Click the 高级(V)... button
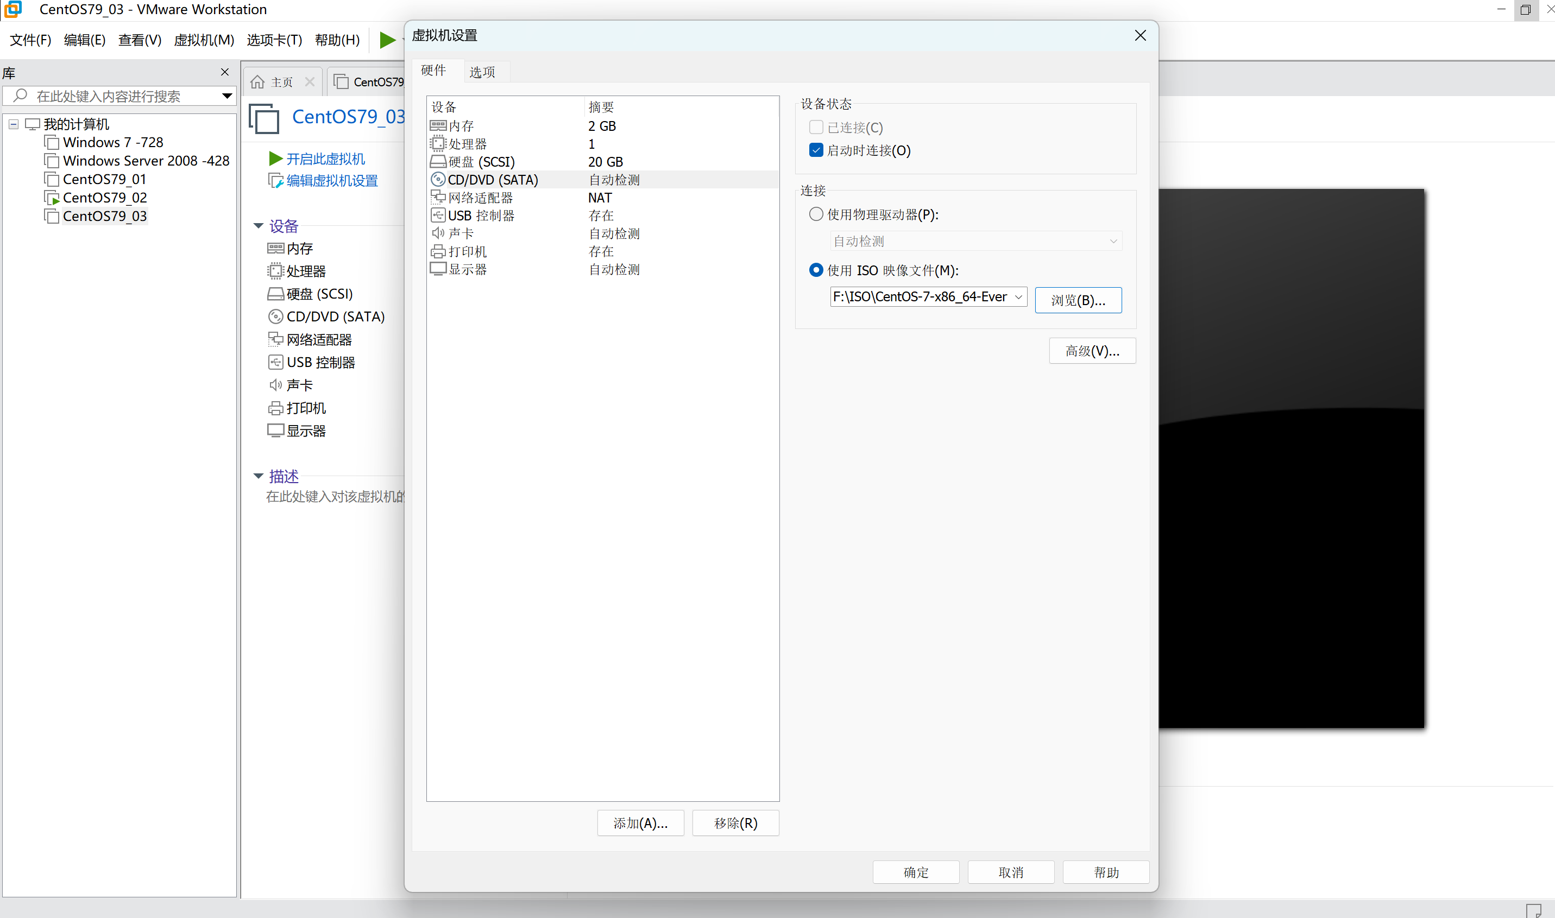The image size is (1555, 918). [x=1092, y=351]
